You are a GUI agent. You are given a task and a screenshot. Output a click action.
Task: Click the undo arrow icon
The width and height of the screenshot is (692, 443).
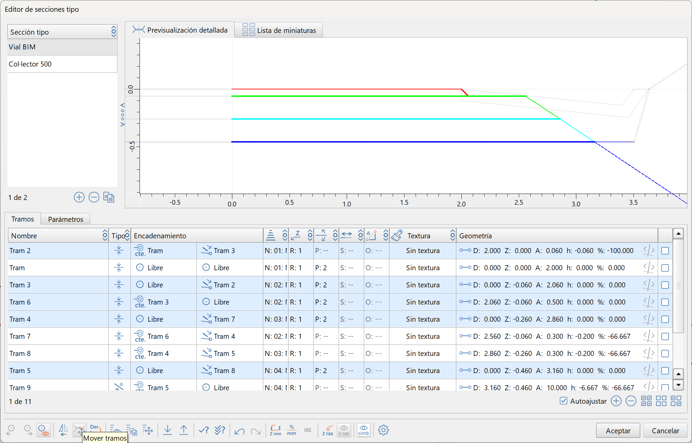pyautogui.click(x=239, y=431)
